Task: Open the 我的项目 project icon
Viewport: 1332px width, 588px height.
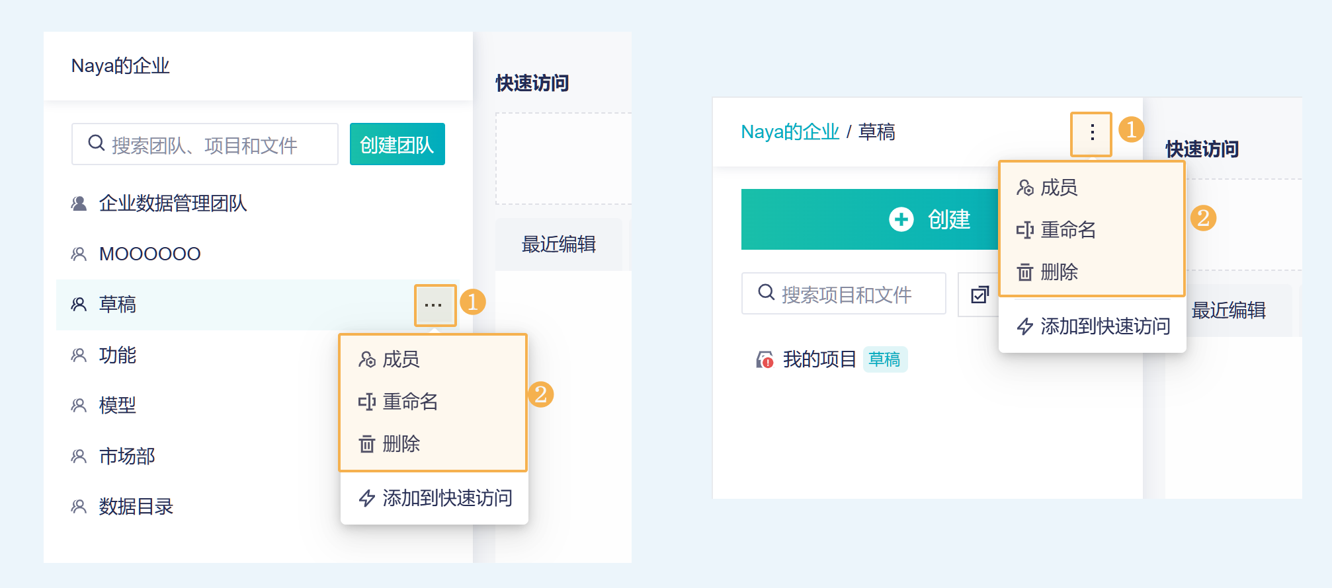Action: [x=765, y=360]
